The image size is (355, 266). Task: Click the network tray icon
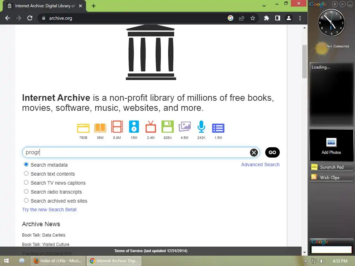314,261
